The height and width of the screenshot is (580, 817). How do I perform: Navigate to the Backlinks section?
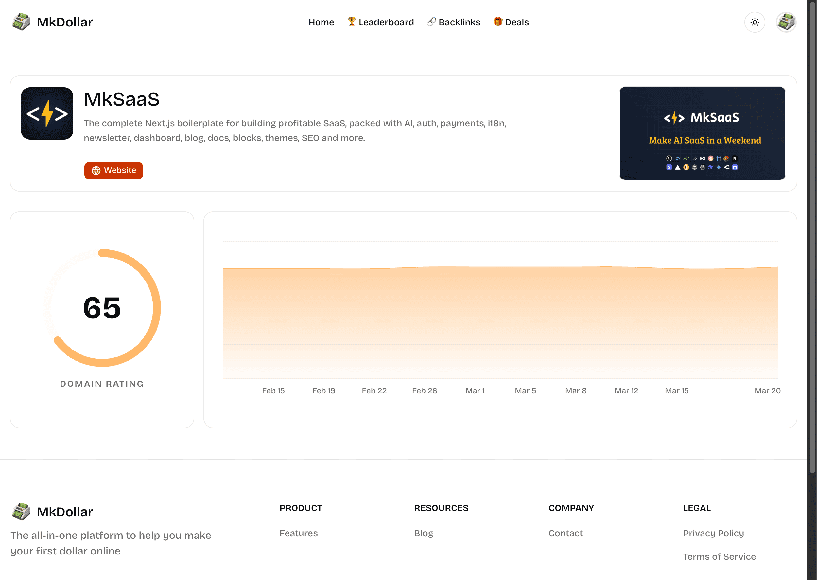[x=460, y=22]
